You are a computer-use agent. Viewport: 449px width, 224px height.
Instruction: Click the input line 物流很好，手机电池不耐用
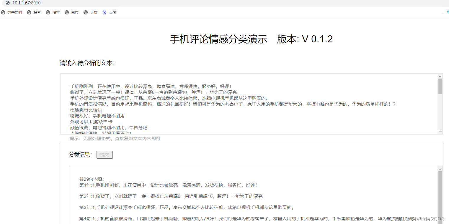97,116
